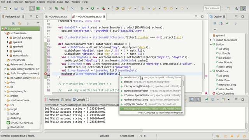The width and height of the screenshot is (249, 140).
Task: Click the completion popup vertical scrollbar
Action: [x=182, y=83]
